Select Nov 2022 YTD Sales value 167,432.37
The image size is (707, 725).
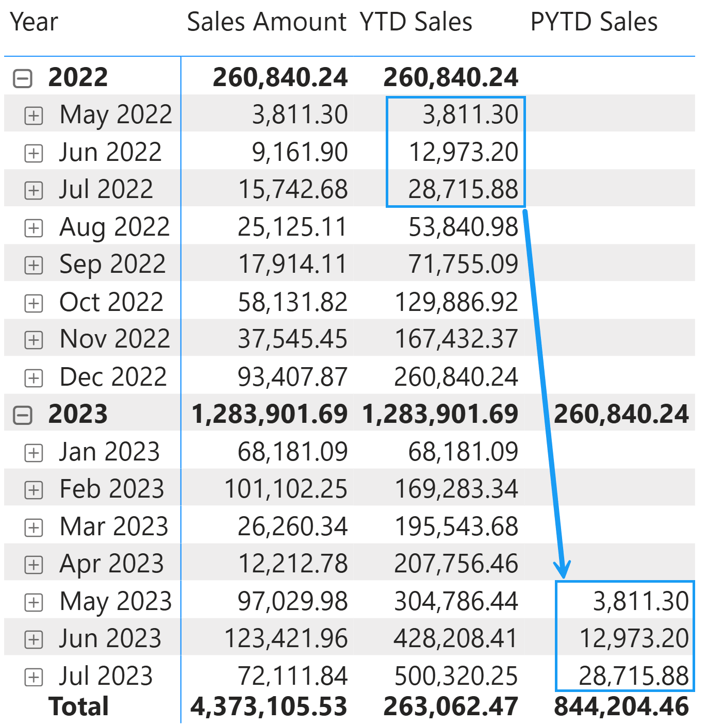tap(456, 339)
